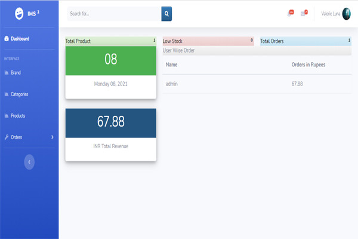Open the Categories menu item
The image size is (358, 239).
click(x=20, y=94)
